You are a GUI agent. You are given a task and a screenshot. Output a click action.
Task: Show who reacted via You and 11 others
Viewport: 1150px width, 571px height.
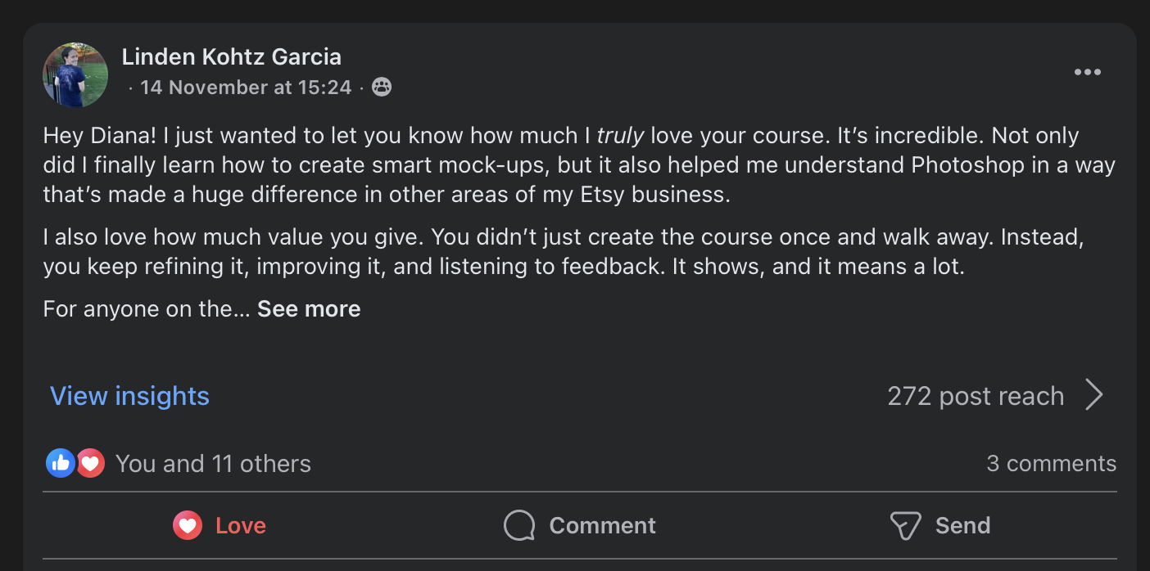[213, 464]
